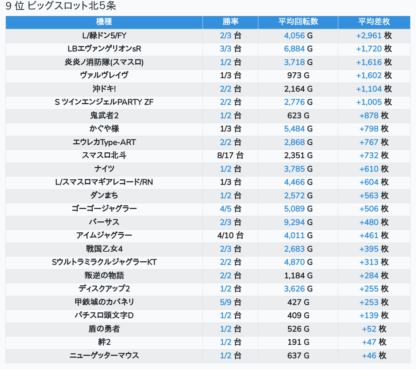The height and width of the screenshot is (369, 416).
Task: Select the 鬼武者2 machine name
Action: coord(104,115)
